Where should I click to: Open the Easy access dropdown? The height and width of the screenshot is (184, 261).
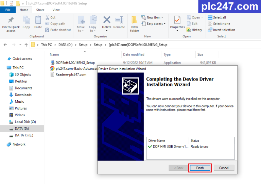[153, 24]
